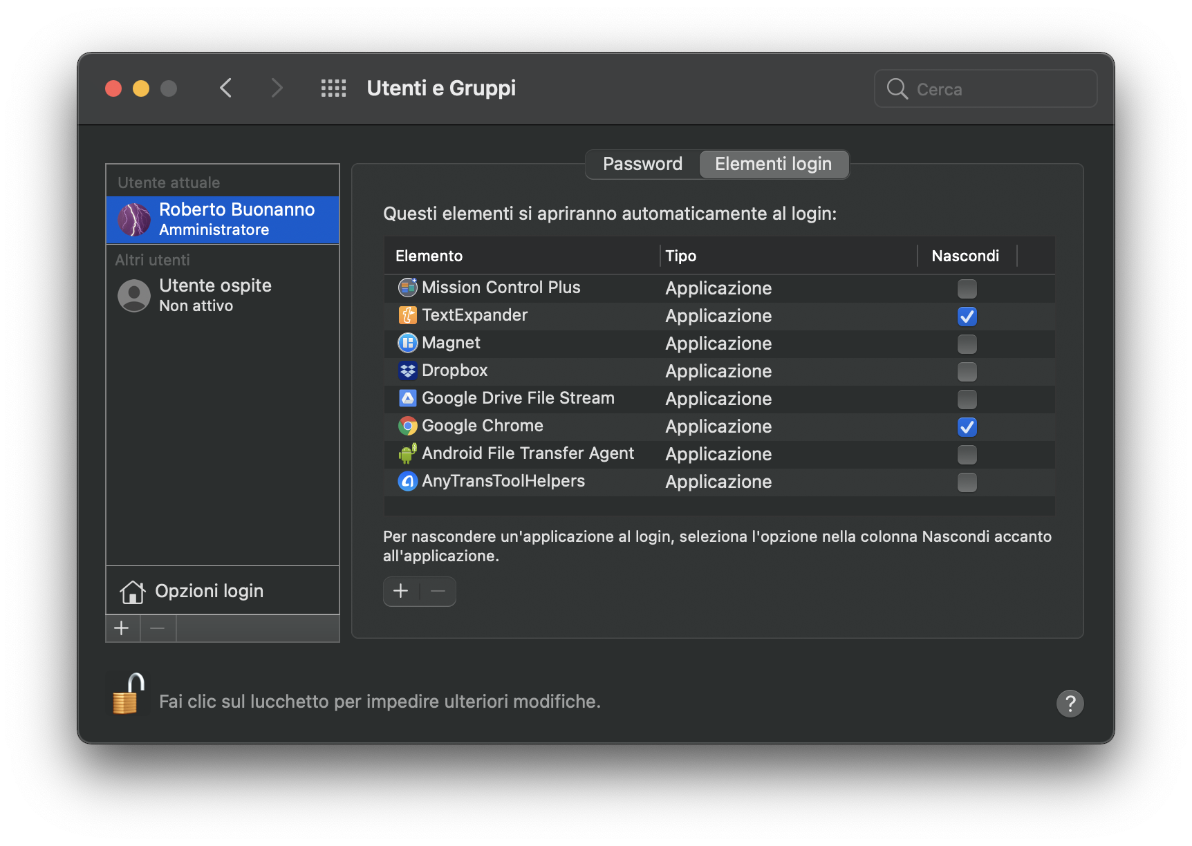Click the house icon beside Opzioni login

(x=132, y=592)
